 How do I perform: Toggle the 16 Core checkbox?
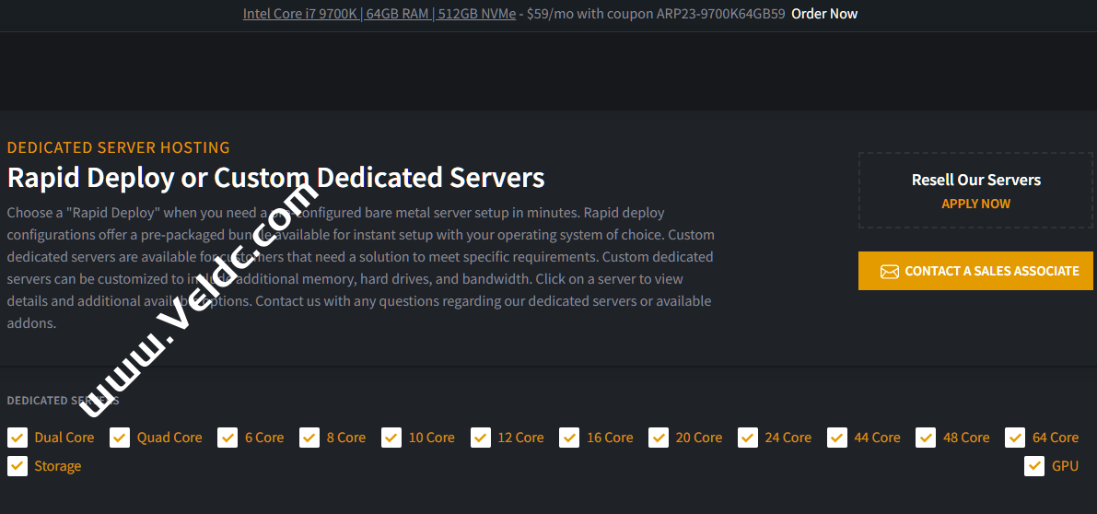(x=569, y=438)
